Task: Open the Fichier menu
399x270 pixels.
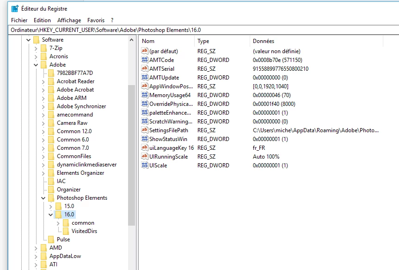Action: point(19,20)
